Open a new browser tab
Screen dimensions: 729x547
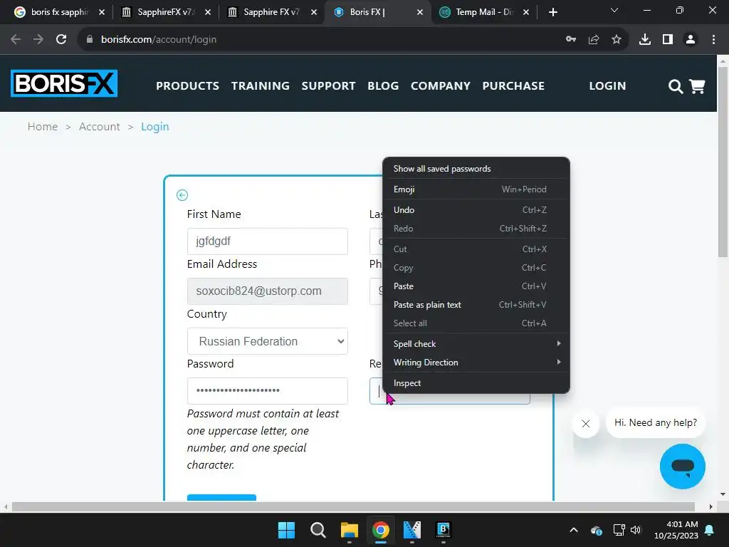coord(552,12)
